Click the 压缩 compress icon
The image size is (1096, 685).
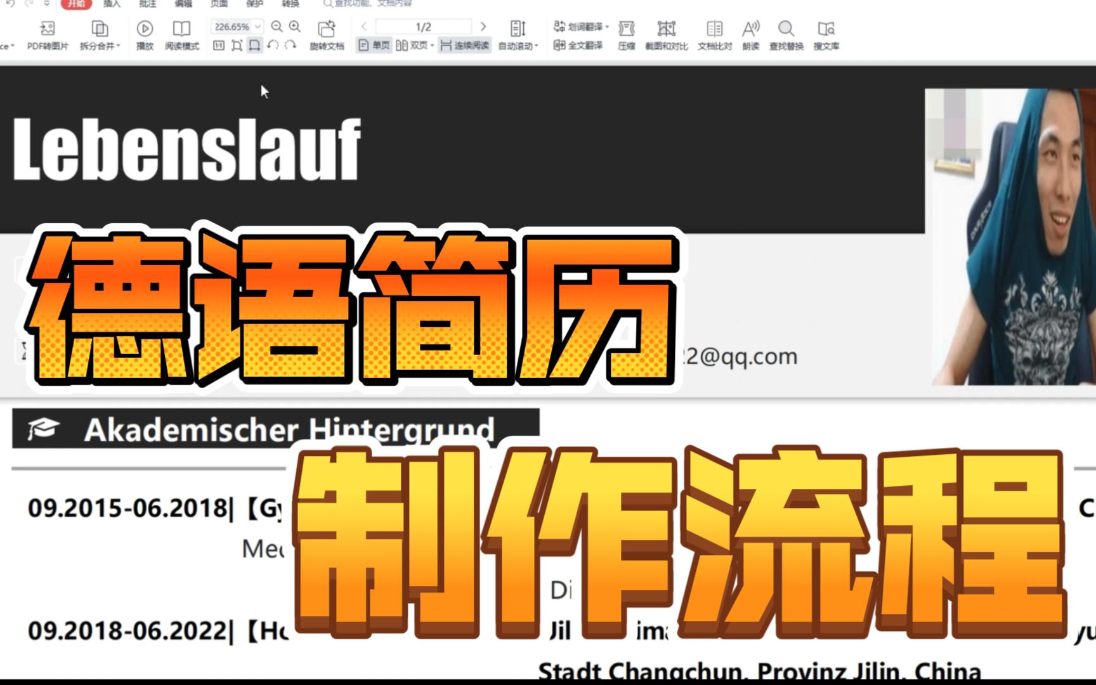pyautogui.click(x=627, y=29)
